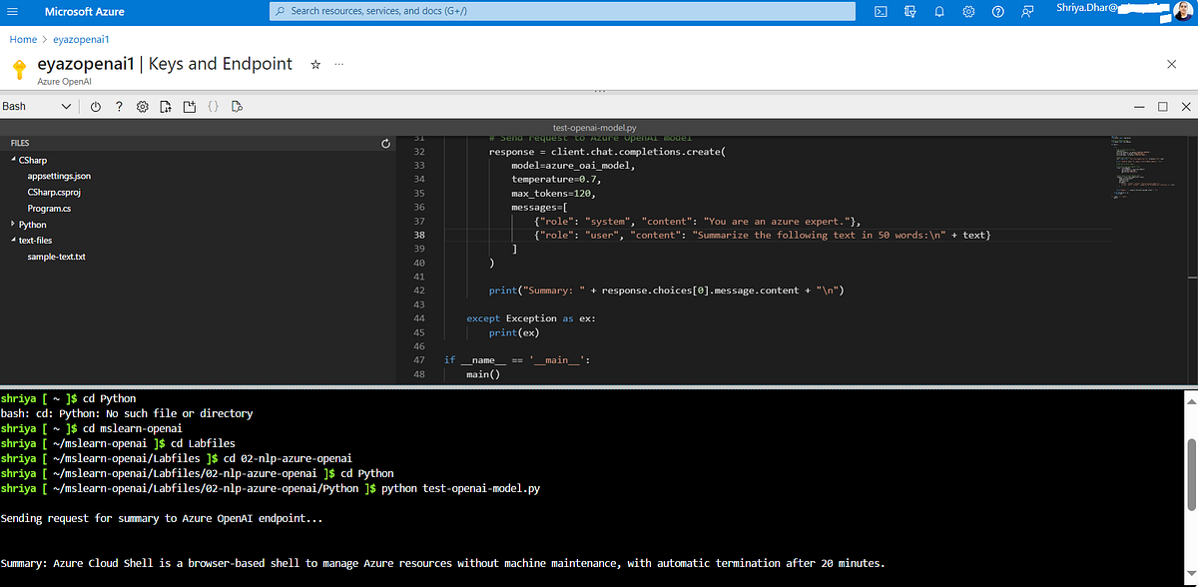Select sample-text.txt in text-files
The image size is (1198, 587).
coord(58,257)
